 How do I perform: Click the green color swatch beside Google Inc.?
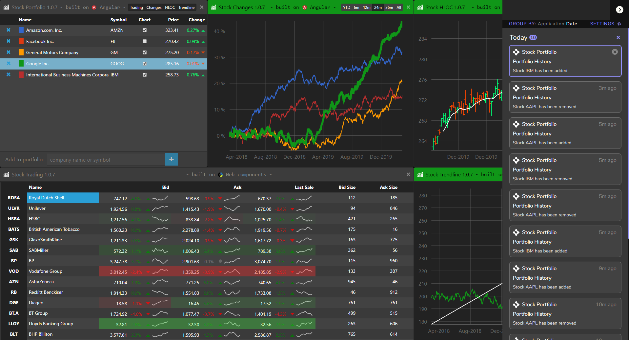(x=21, y=64)
